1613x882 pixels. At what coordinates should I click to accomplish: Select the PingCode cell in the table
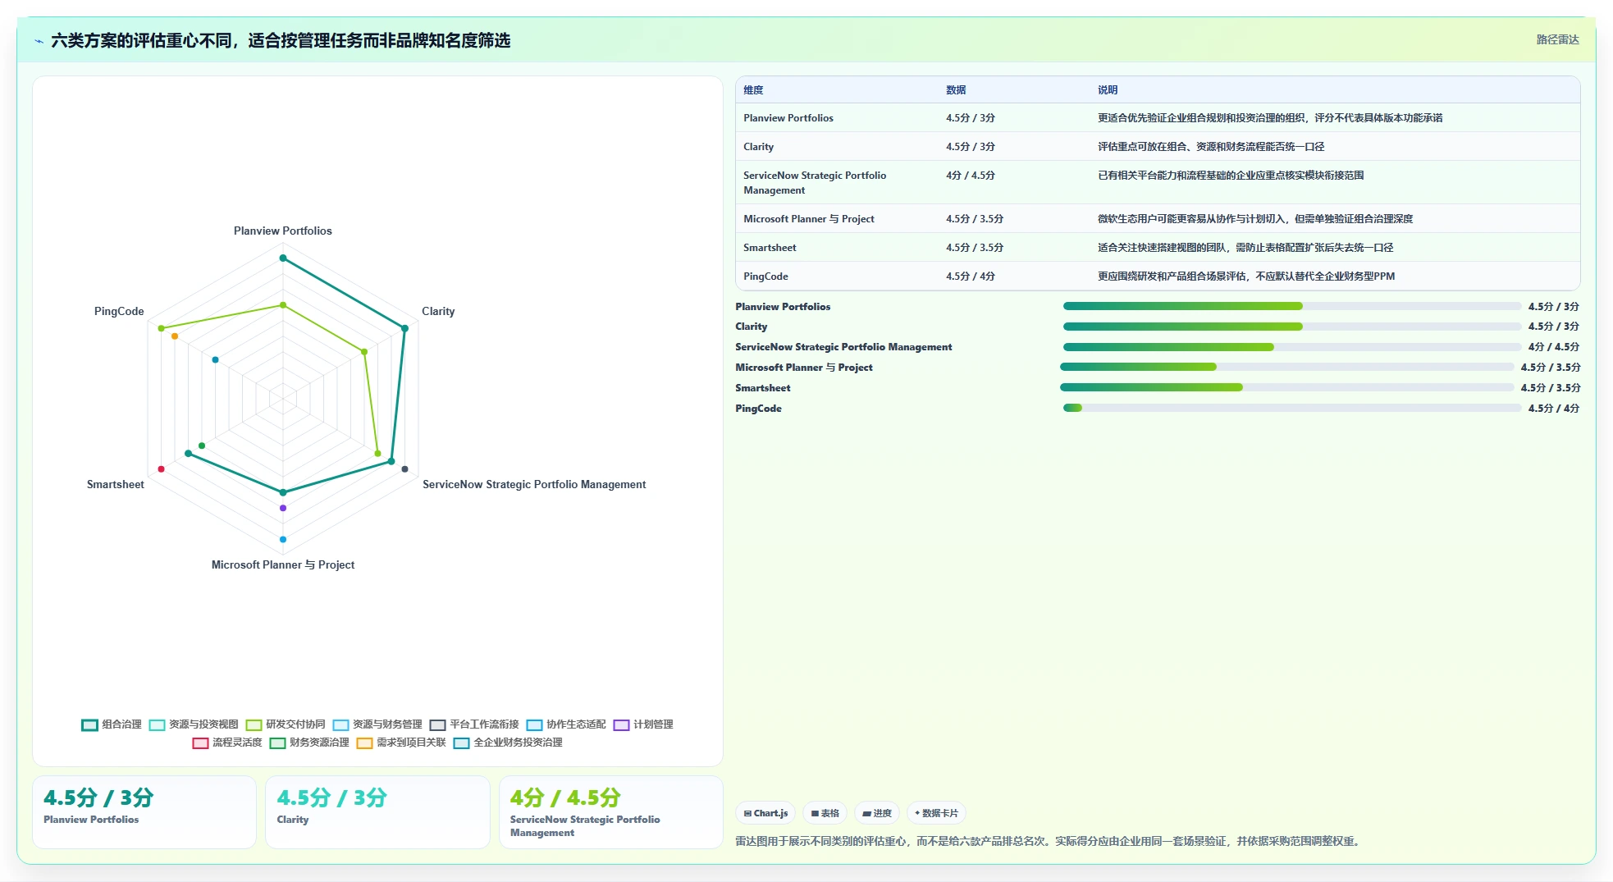[x=765, y=276]
